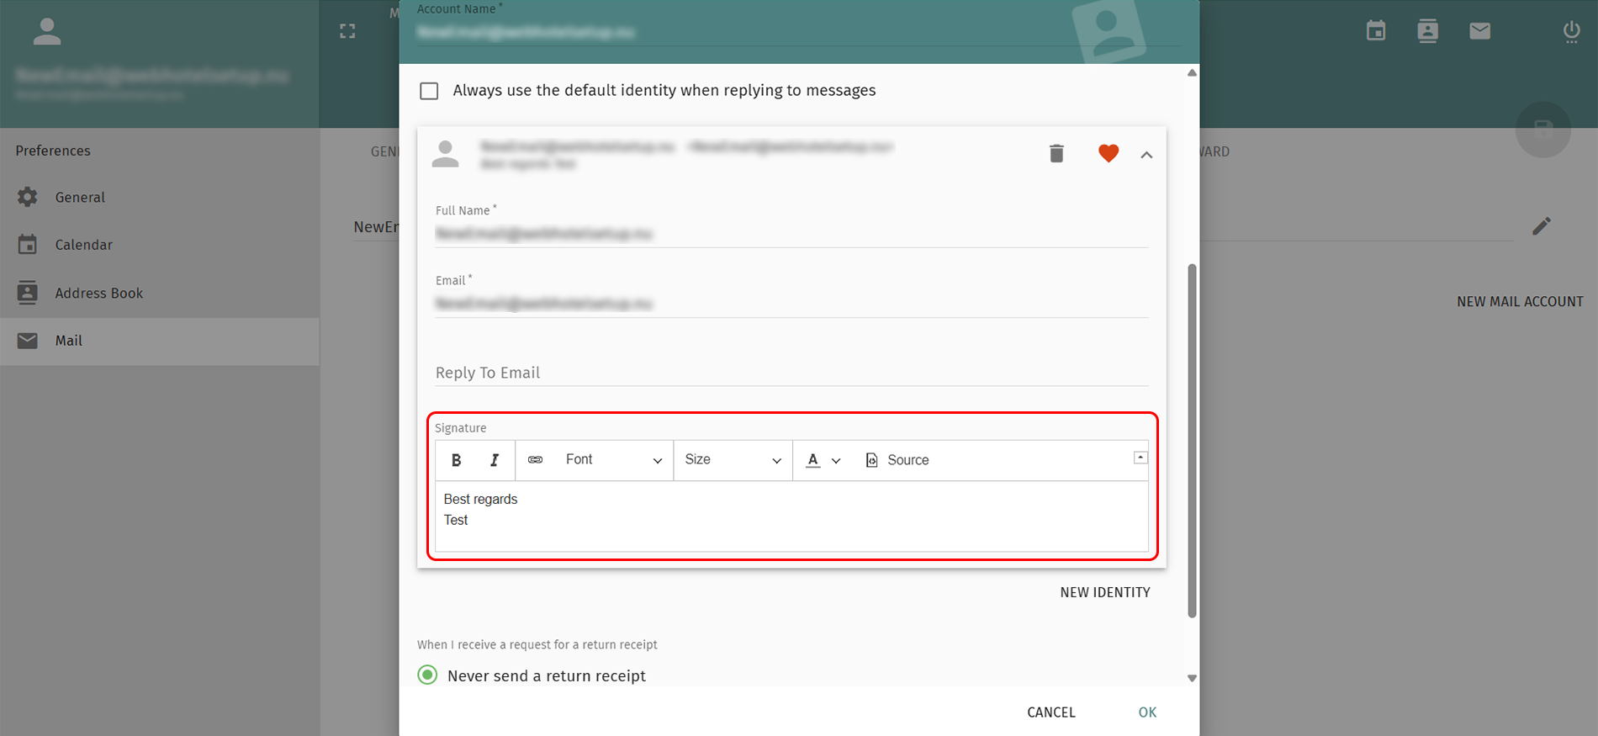Enable always use default identity checkbox
Viewport: 1598px width, 736px height.
(429, 91)
